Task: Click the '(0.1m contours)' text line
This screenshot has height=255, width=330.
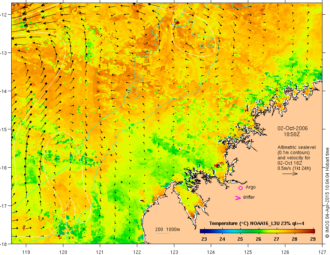Action: pos(294,153)
